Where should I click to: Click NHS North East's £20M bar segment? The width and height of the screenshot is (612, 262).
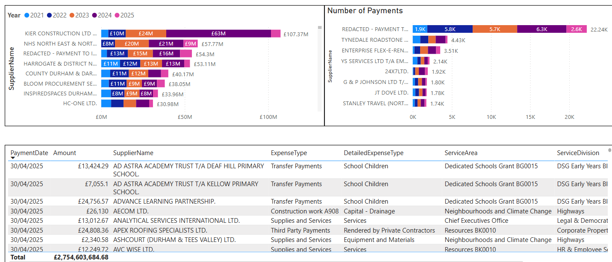click(132, 43)
